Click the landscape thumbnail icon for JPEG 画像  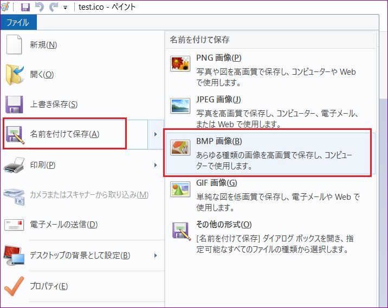pyautogui.click(x=180, y=106)
